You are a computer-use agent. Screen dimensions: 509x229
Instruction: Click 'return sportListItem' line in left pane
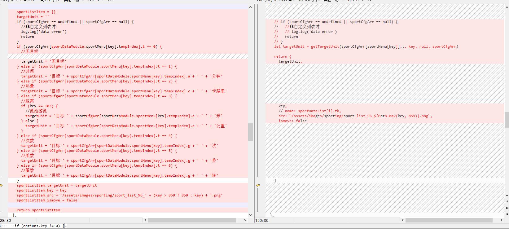(38, 210)
